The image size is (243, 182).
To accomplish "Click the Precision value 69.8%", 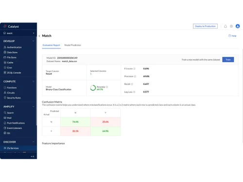I will pos(146,76).
